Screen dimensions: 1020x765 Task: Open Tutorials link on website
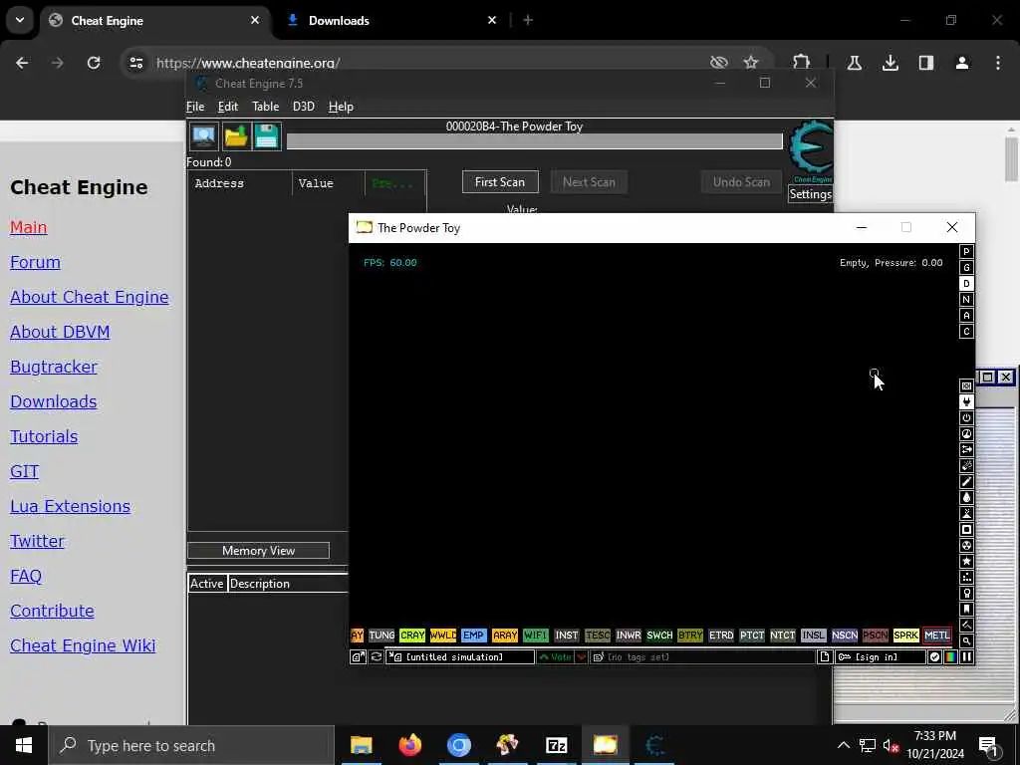coord(44,436)
